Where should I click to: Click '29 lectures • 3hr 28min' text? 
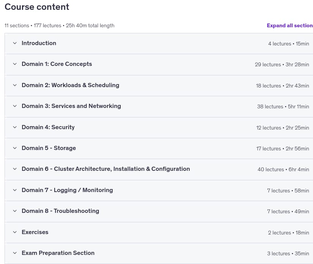[x=282, y=64]
